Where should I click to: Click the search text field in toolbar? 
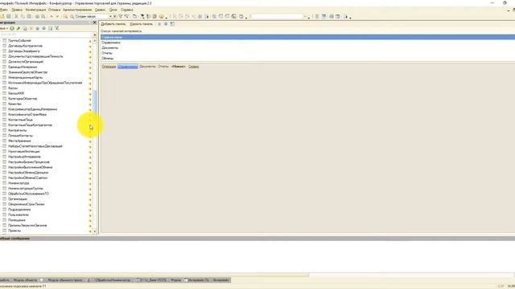tap(92, 16)
